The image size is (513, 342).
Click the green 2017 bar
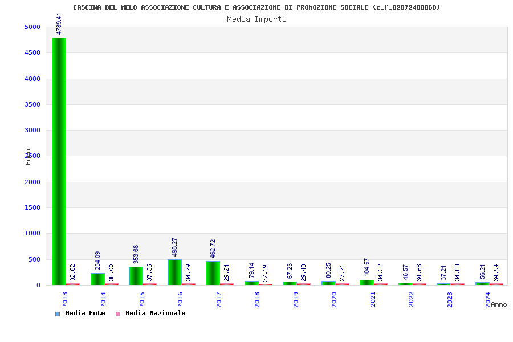point(213,273)
